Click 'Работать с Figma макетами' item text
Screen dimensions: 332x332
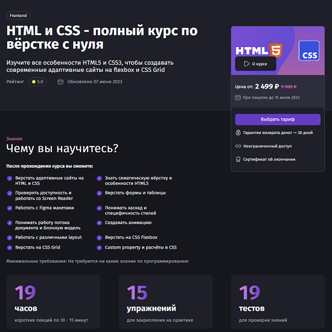click(45, 208)
